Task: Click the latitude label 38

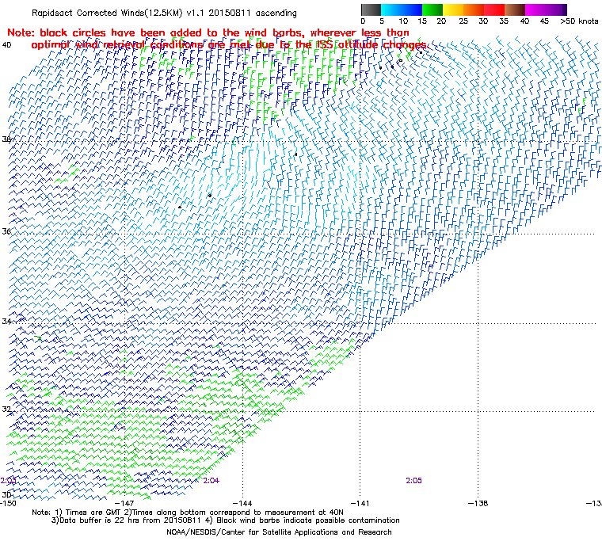Action: (6, 139)
